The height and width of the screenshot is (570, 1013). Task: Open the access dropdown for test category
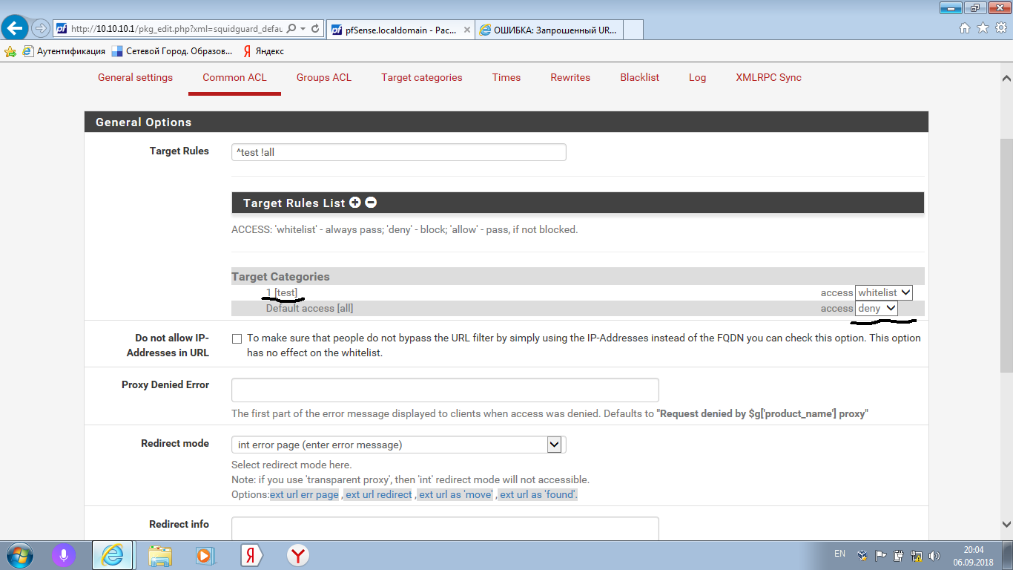[883, 293]
